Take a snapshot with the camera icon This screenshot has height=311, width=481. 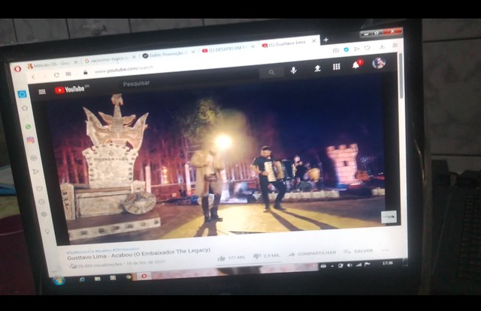[x=336, y=50]
